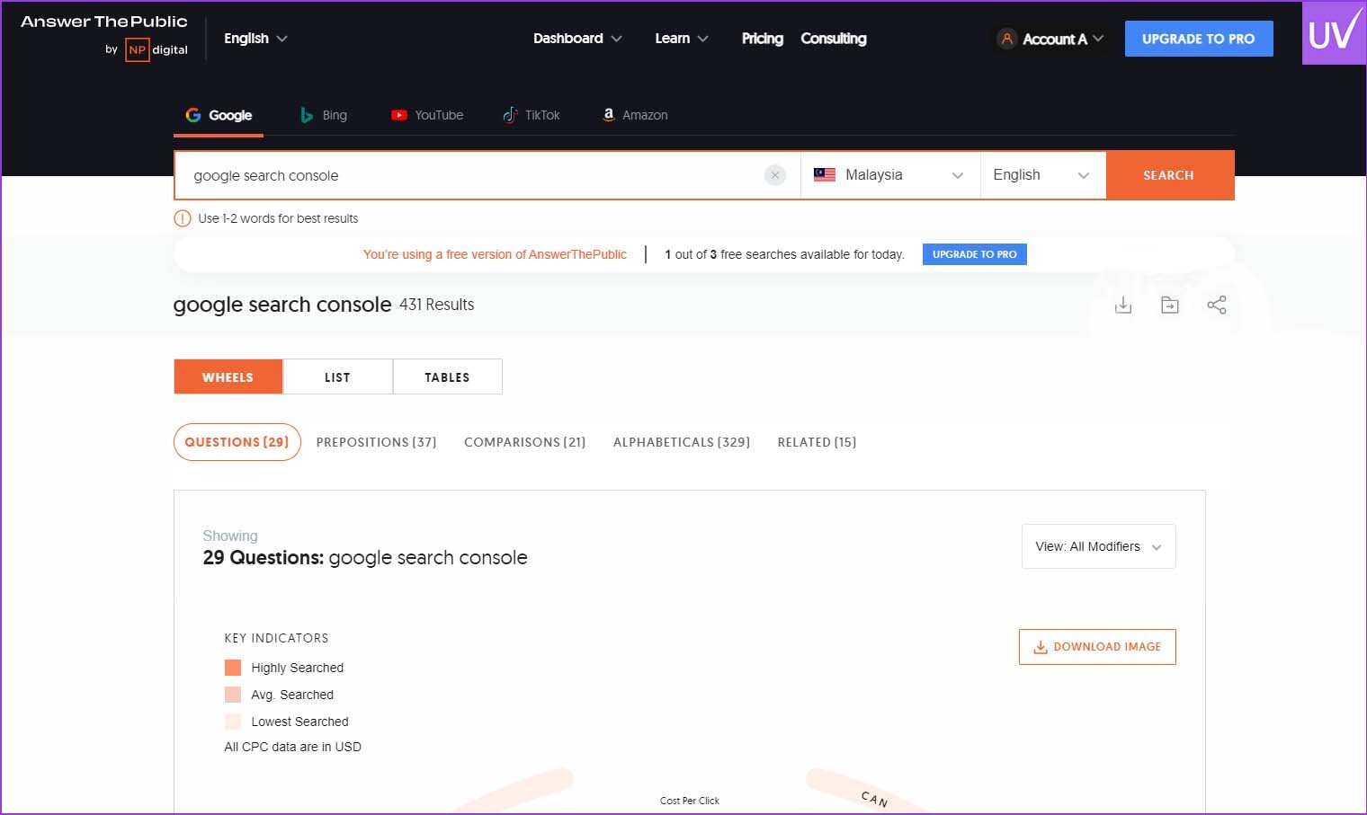The width and height of the screenshot is (1367, 815).
Task: Open the English search language dropdown
Action: (x=1043, y=175)
